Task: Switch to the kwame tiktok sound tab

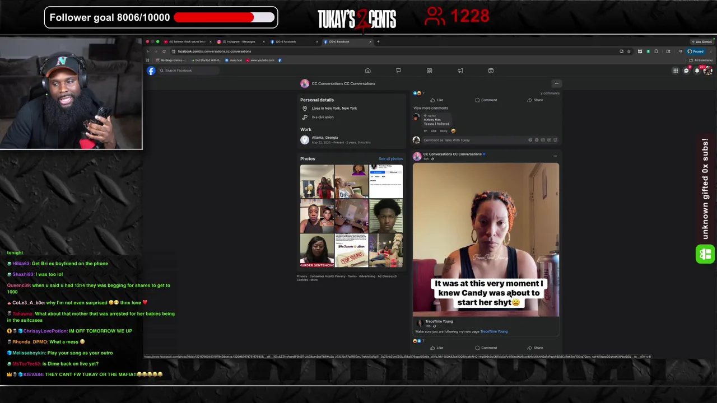Action: pos(188,41)
